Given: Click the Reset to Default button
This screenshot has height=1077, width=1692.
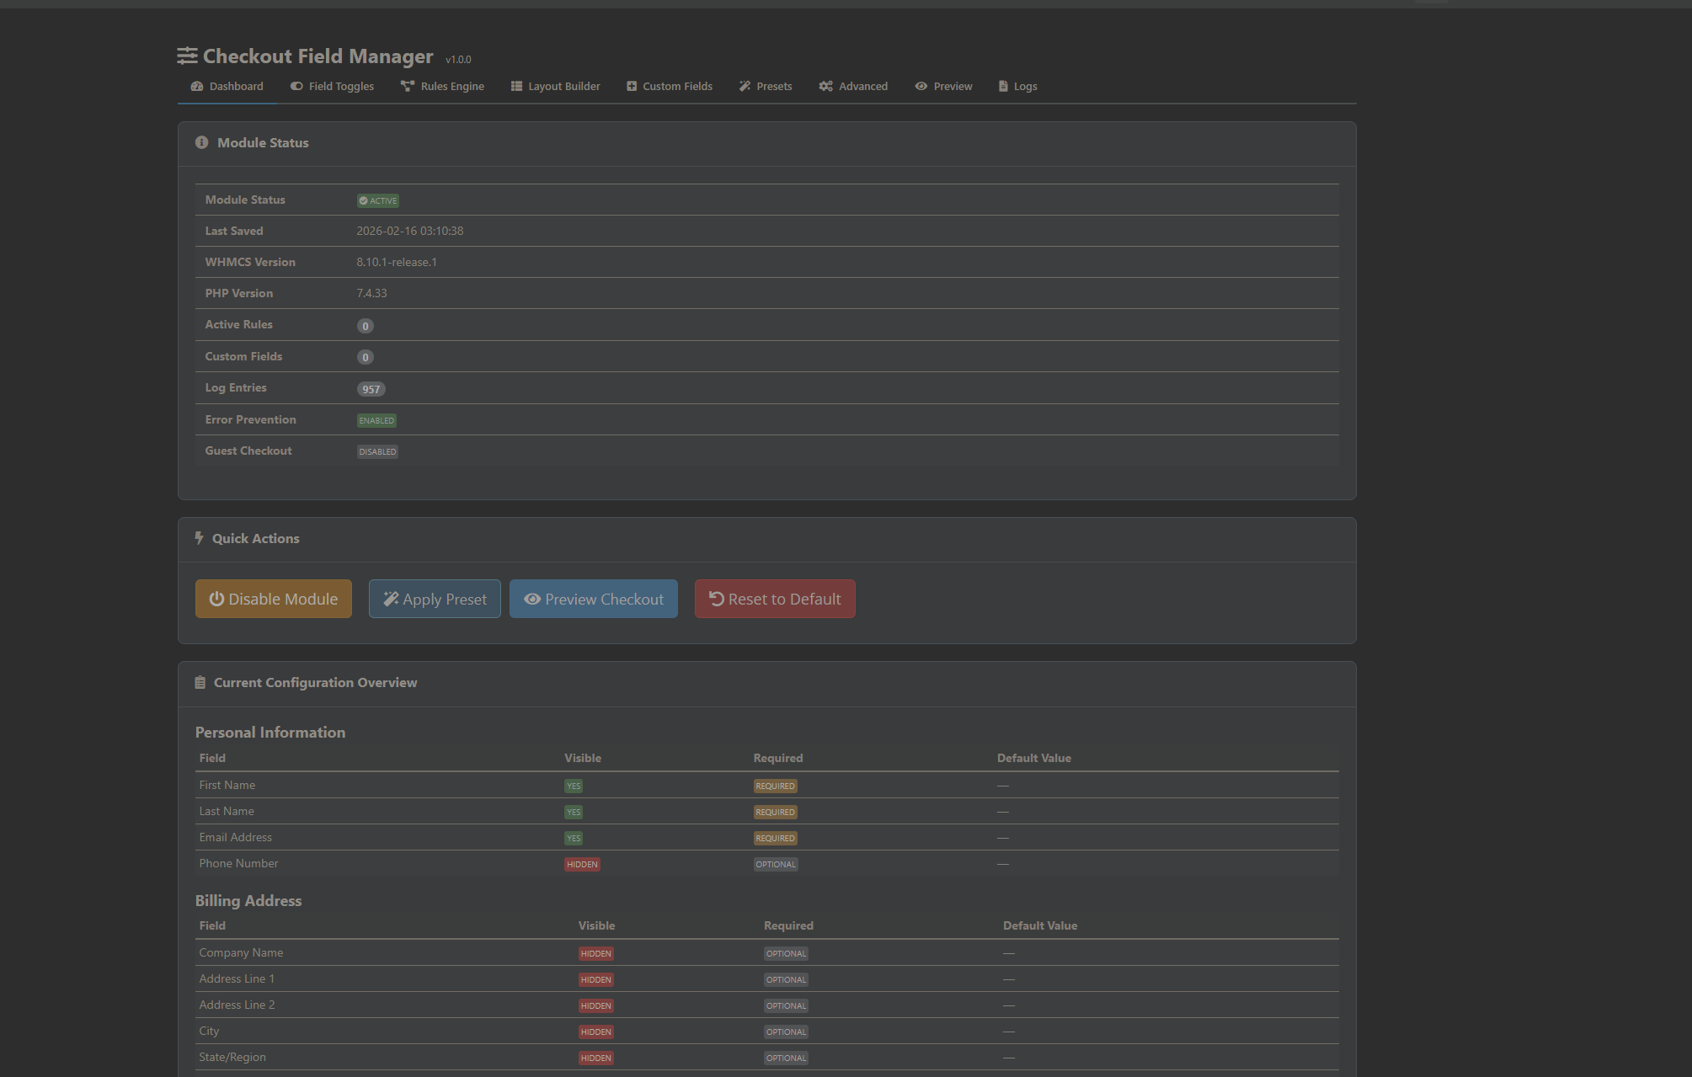Looking at the screenshot, I should [x=775, y=599].
